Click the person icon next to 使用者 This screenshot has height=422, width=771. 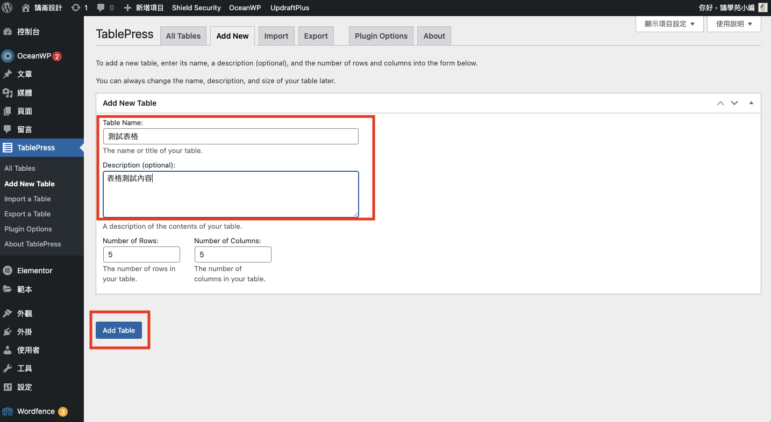[8, 350]
